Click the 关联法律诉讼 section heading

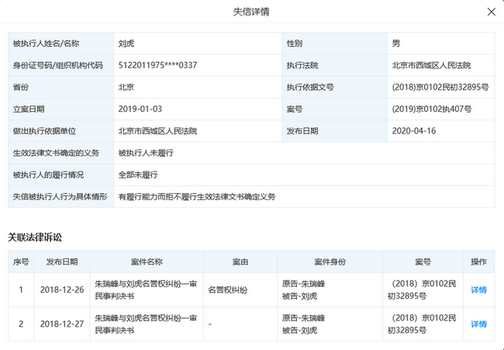coord(34,236)
